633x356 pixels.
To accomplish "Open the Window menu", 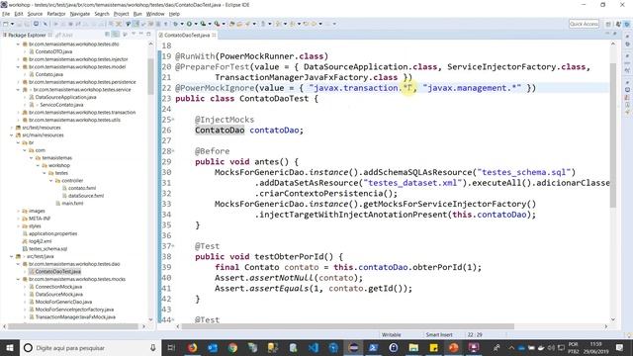I will [x=155, y=14].
